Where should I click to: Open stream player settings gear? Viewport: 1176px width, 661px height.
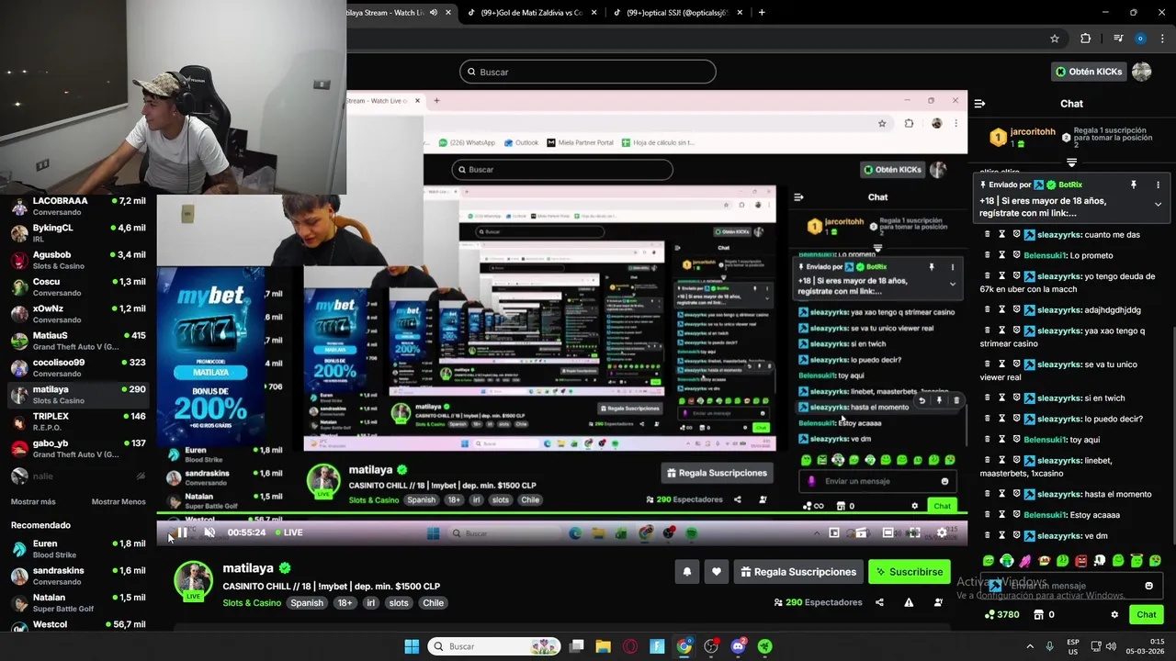(x=942, y=532)
